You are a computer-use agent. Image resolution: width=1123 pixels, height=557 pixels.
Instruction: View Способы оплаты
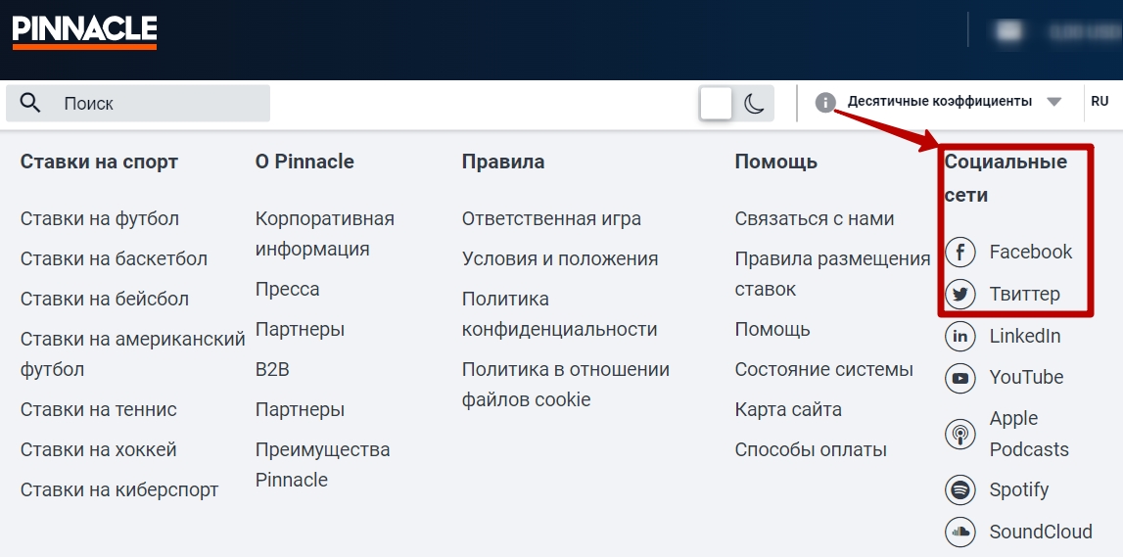point(811,450)
